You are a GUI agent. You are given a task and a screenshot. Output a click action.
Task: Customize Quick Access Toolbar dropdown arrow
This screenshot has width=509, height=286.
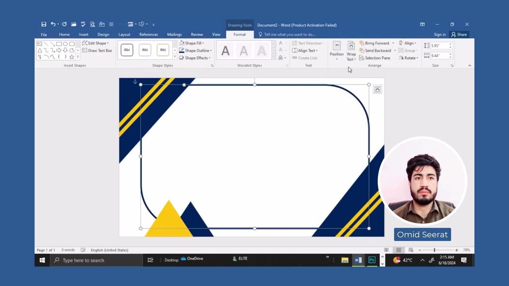(x=153, y=25)
